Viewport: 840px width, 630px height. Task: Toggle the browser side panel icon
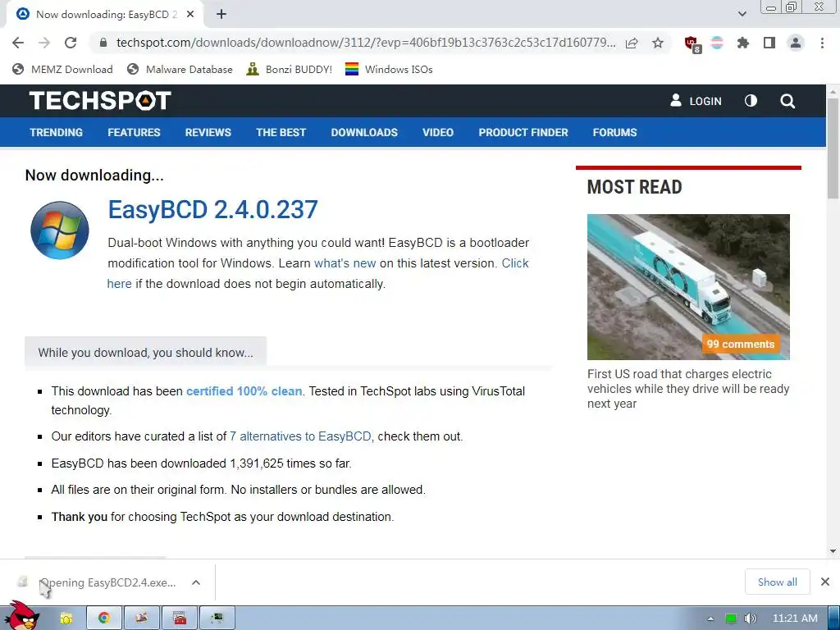(x=769, y=43)
